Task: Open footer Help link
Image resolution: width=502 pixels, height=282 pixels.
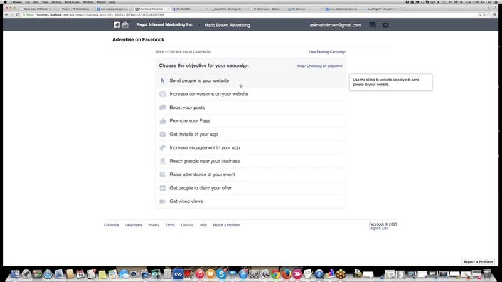Action: click(x=203, y=225)
